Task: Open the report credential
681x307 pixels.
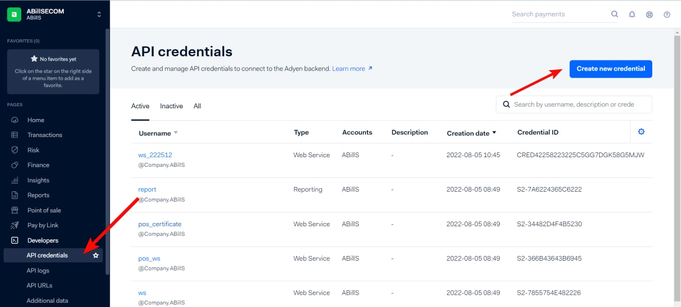Action: 147,190
